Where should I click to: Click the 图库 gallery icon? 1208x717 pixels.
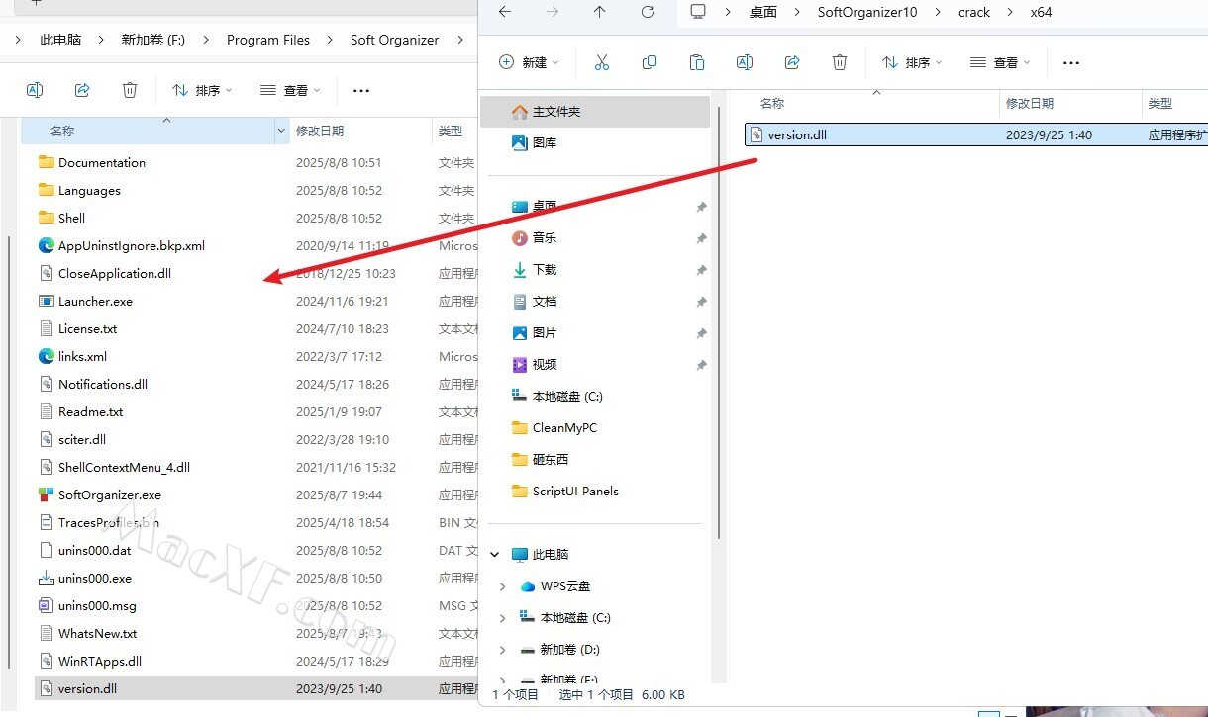(520, 142)
